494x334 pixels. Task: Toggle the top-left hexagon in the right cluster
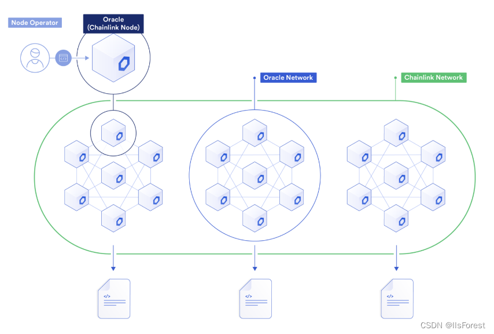point(359,154)
